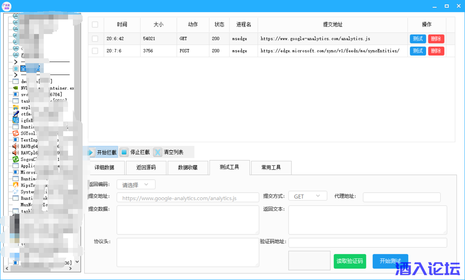Check the syncEntities POST request row
465x280 pixels.
[95, 51]
